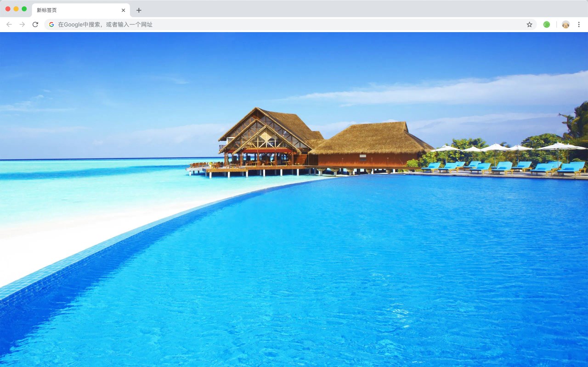Screen dimensions: 588x367
Task: Maximize window with green button
Action: pos(24,9)
